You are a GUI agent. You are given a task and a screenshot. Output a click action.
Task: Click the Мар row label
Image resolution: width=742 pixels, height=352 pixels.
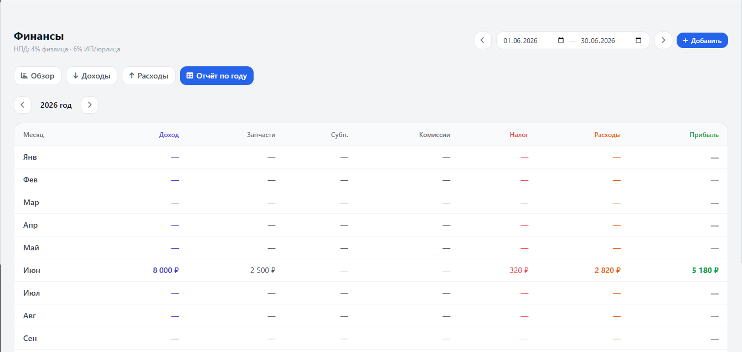coord(31,203)
